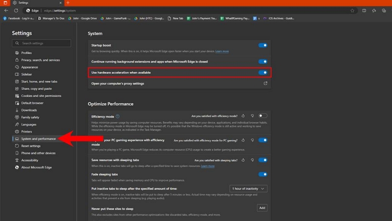Open WhatIfGaming Pay bookmark

click(235, 18)
